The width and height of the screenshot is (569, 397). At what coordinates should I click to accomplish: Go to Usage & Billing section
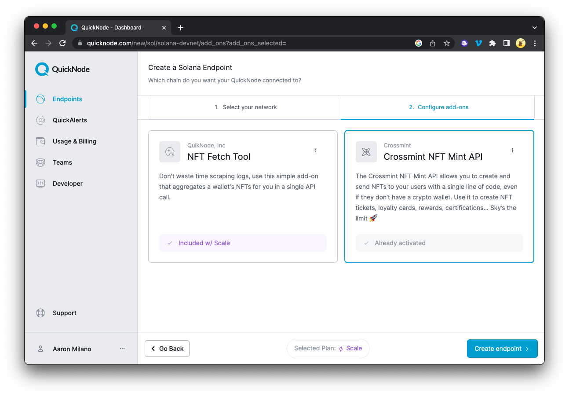74,141
